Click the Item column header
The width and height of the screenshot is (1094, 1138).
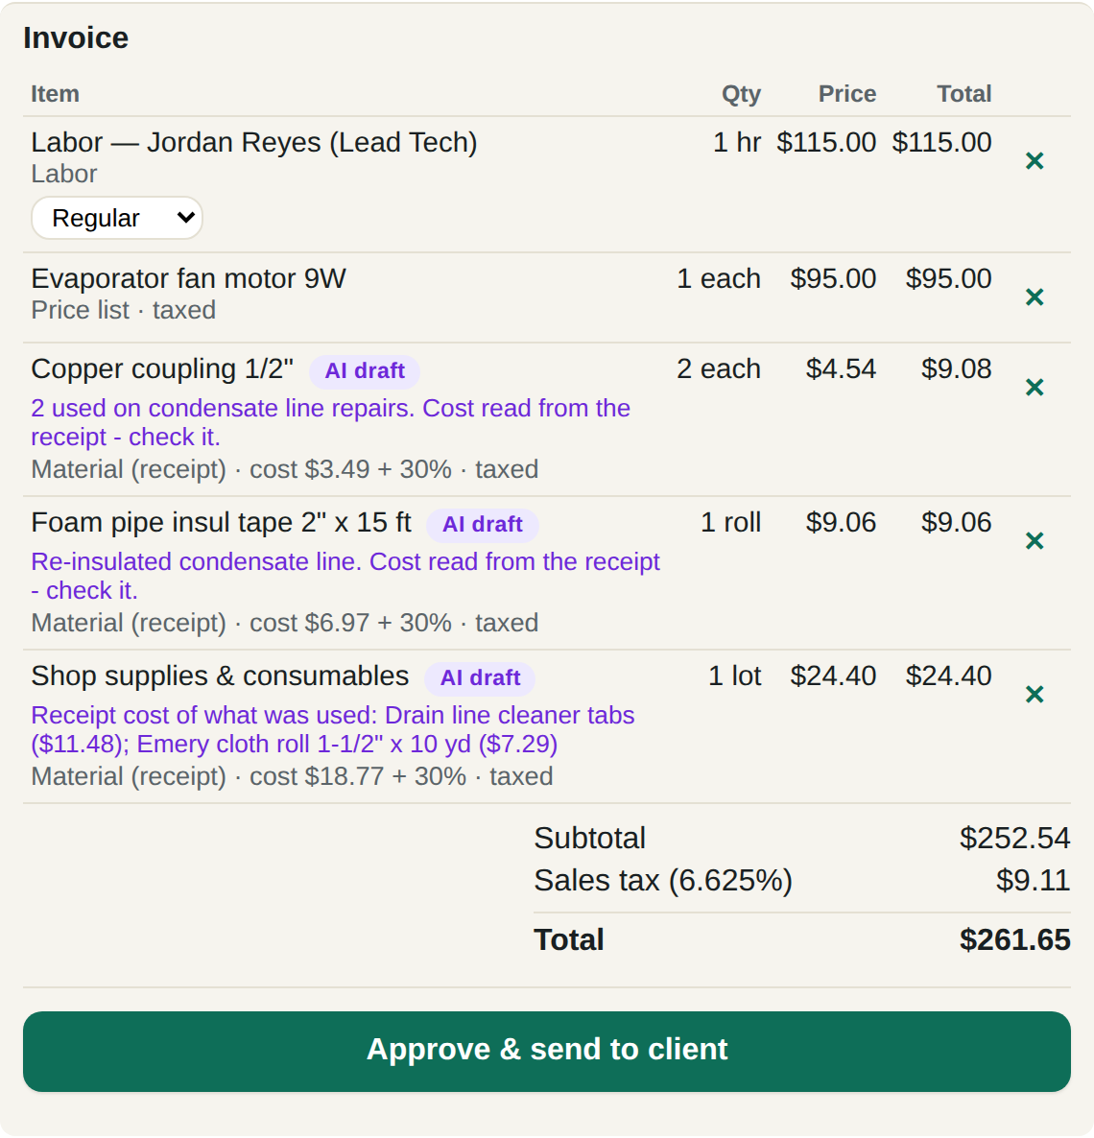coord(55,94)
